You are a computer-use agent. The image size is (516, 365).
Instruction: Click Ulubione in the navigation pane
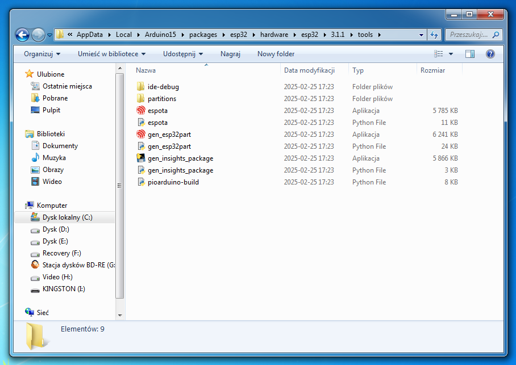(x=51, y=74)
